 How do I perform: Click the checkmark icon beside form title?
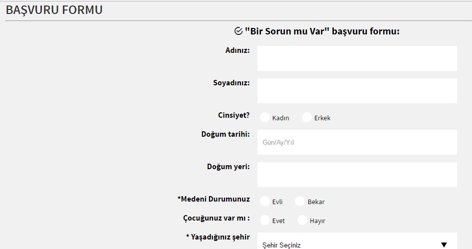coord(238,31)
